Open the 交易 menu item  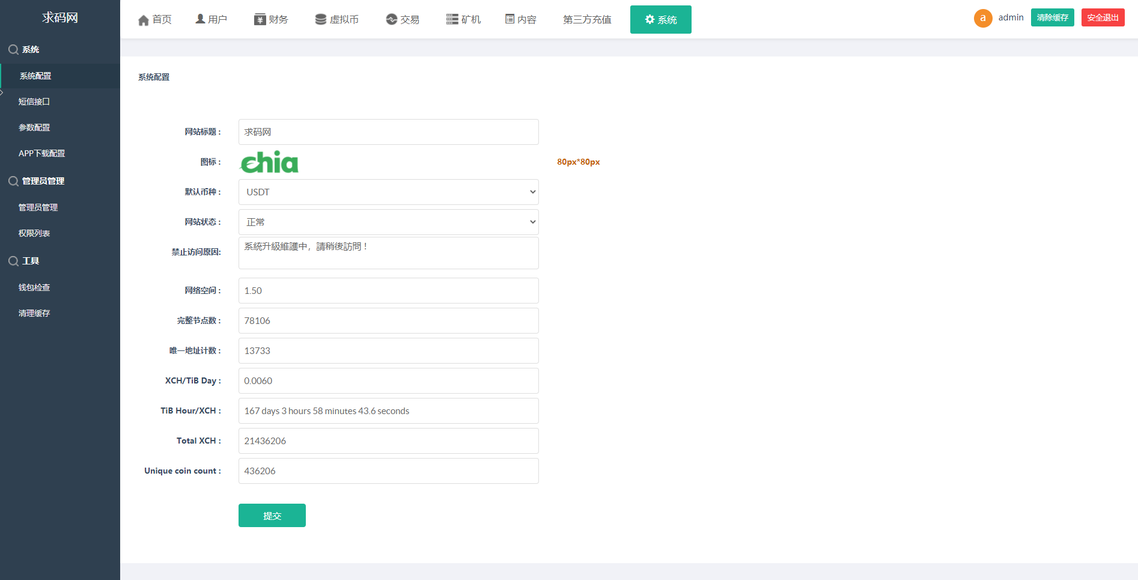click(x=403, y=19)
